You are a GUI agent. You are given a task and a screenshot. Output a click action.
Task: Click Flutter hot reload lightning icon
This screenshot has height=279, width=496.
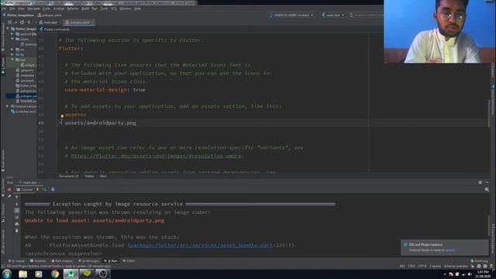pyautogui.click(x=37, y=189)
